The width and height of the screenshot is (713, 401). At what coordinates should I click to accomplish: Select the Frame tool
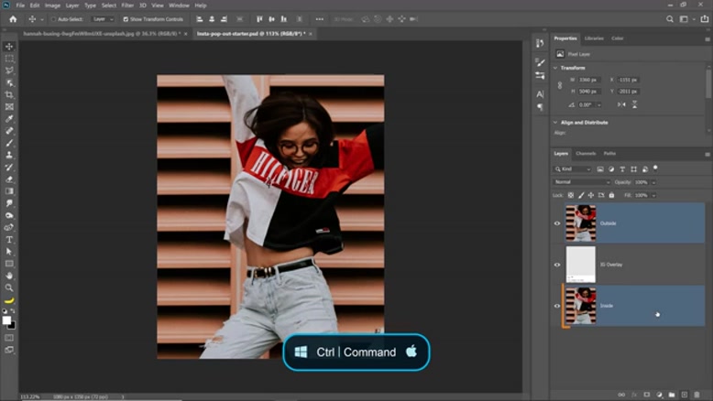pyautogui.click(x=9, y=107)
